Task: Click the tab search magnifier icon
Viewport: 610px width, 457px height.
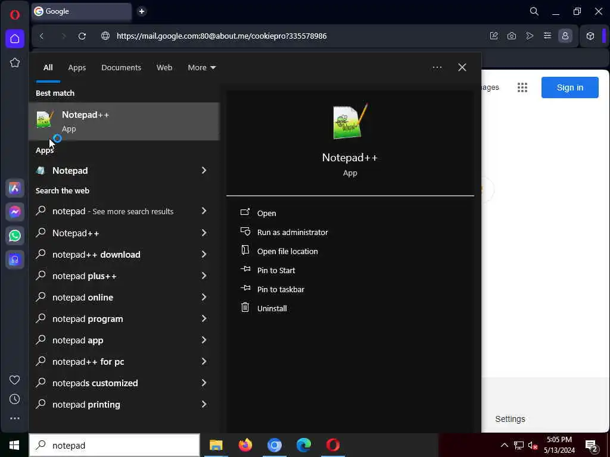Action: coord(534,12)
